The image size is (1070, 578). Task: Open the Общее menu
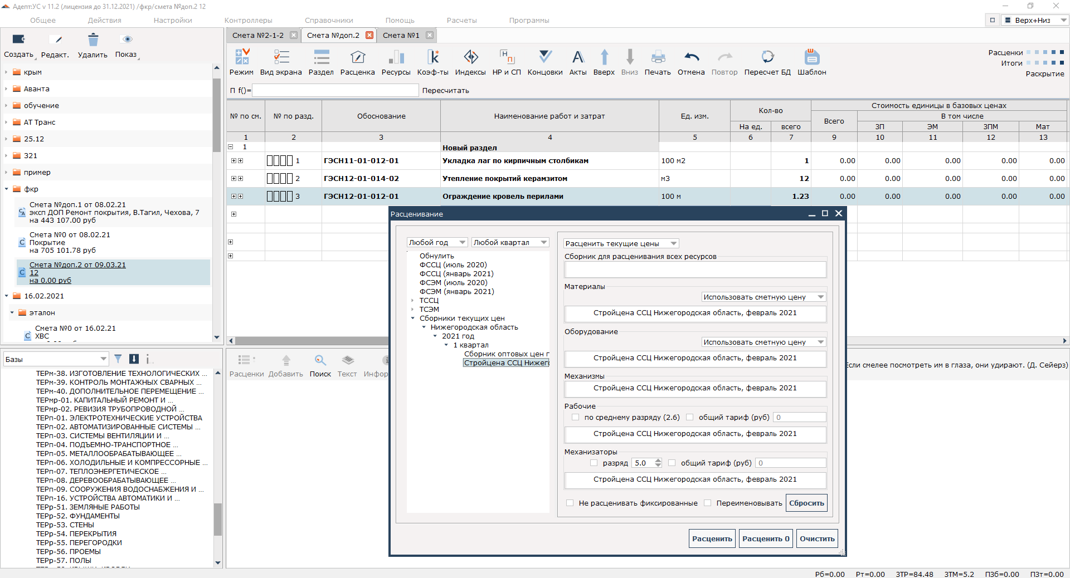click(x=43, y=20)
